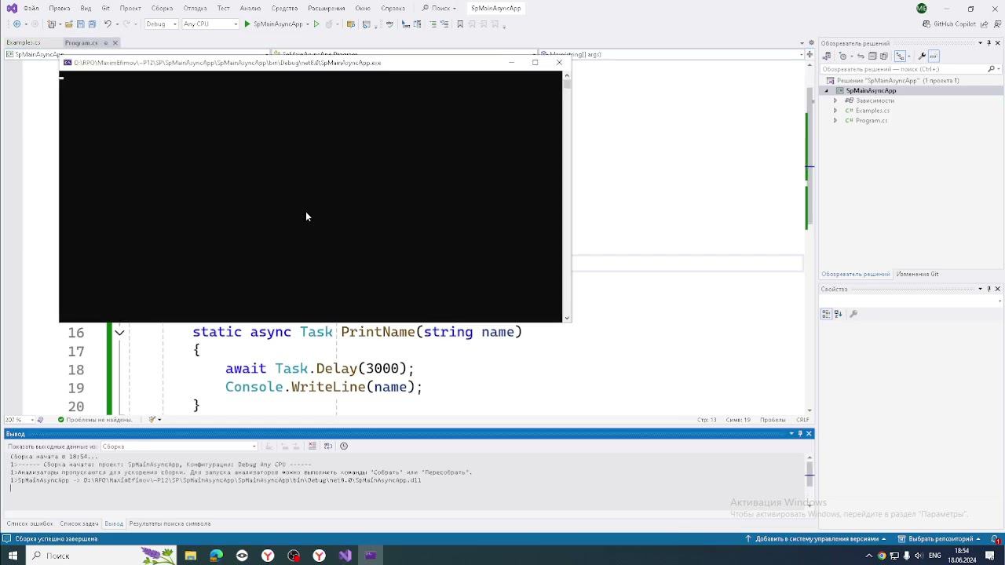The width and height of the screenshot is (1005, 565).
Task: Click Clear All icon in Output panel
Action: pyautogui.click(x=312, y=446)
